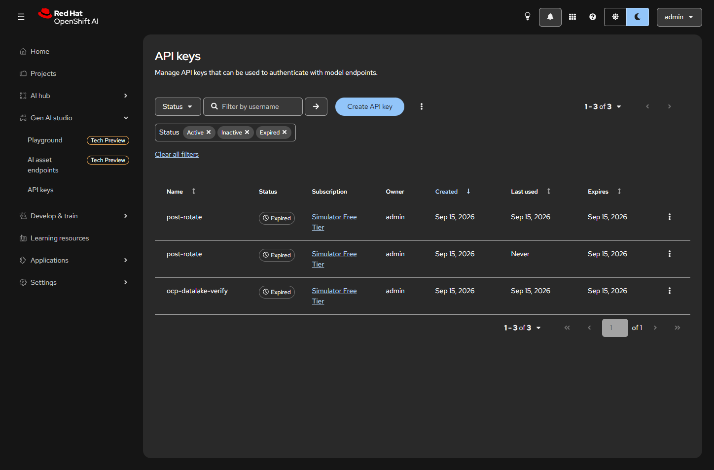Open the help question mark menu

593,17
